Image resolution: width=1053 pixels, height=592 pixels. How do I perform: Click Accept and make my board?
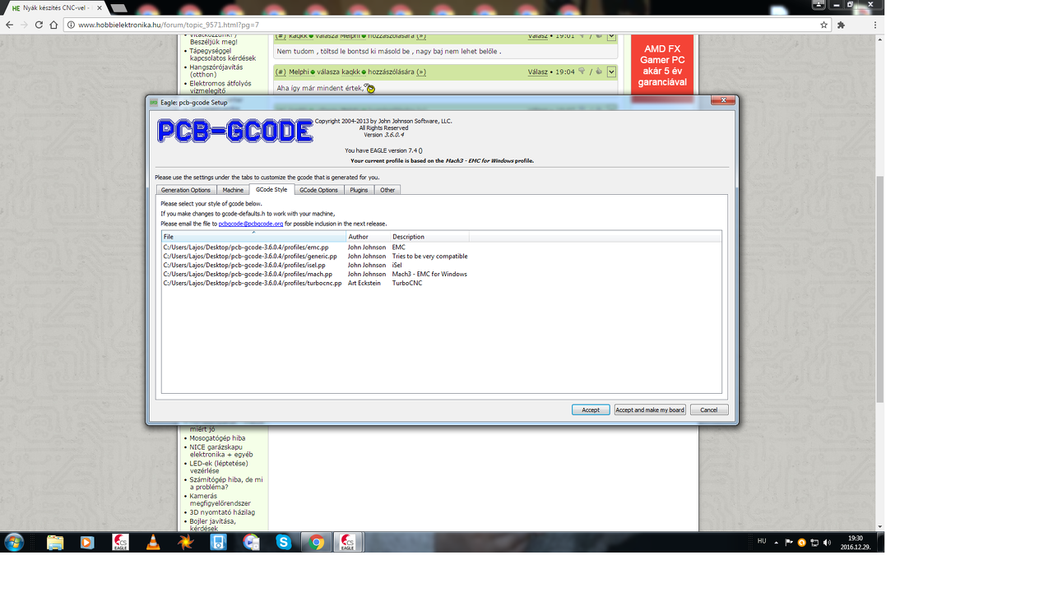click(x=650, y=409)
